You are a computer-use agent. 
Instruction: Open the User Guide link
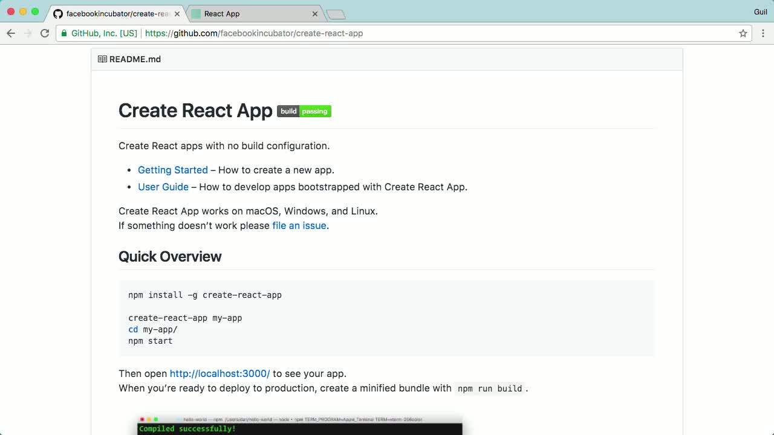tap(163, 187)
